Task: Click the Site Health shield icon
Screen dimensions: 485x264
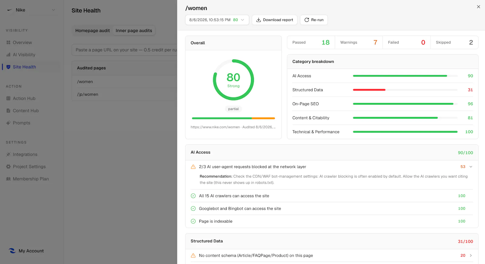Action: tap(8, 67)
